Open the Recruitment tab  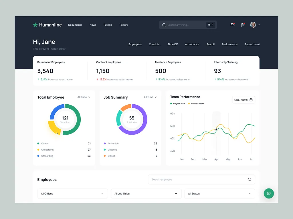(252, 44)
